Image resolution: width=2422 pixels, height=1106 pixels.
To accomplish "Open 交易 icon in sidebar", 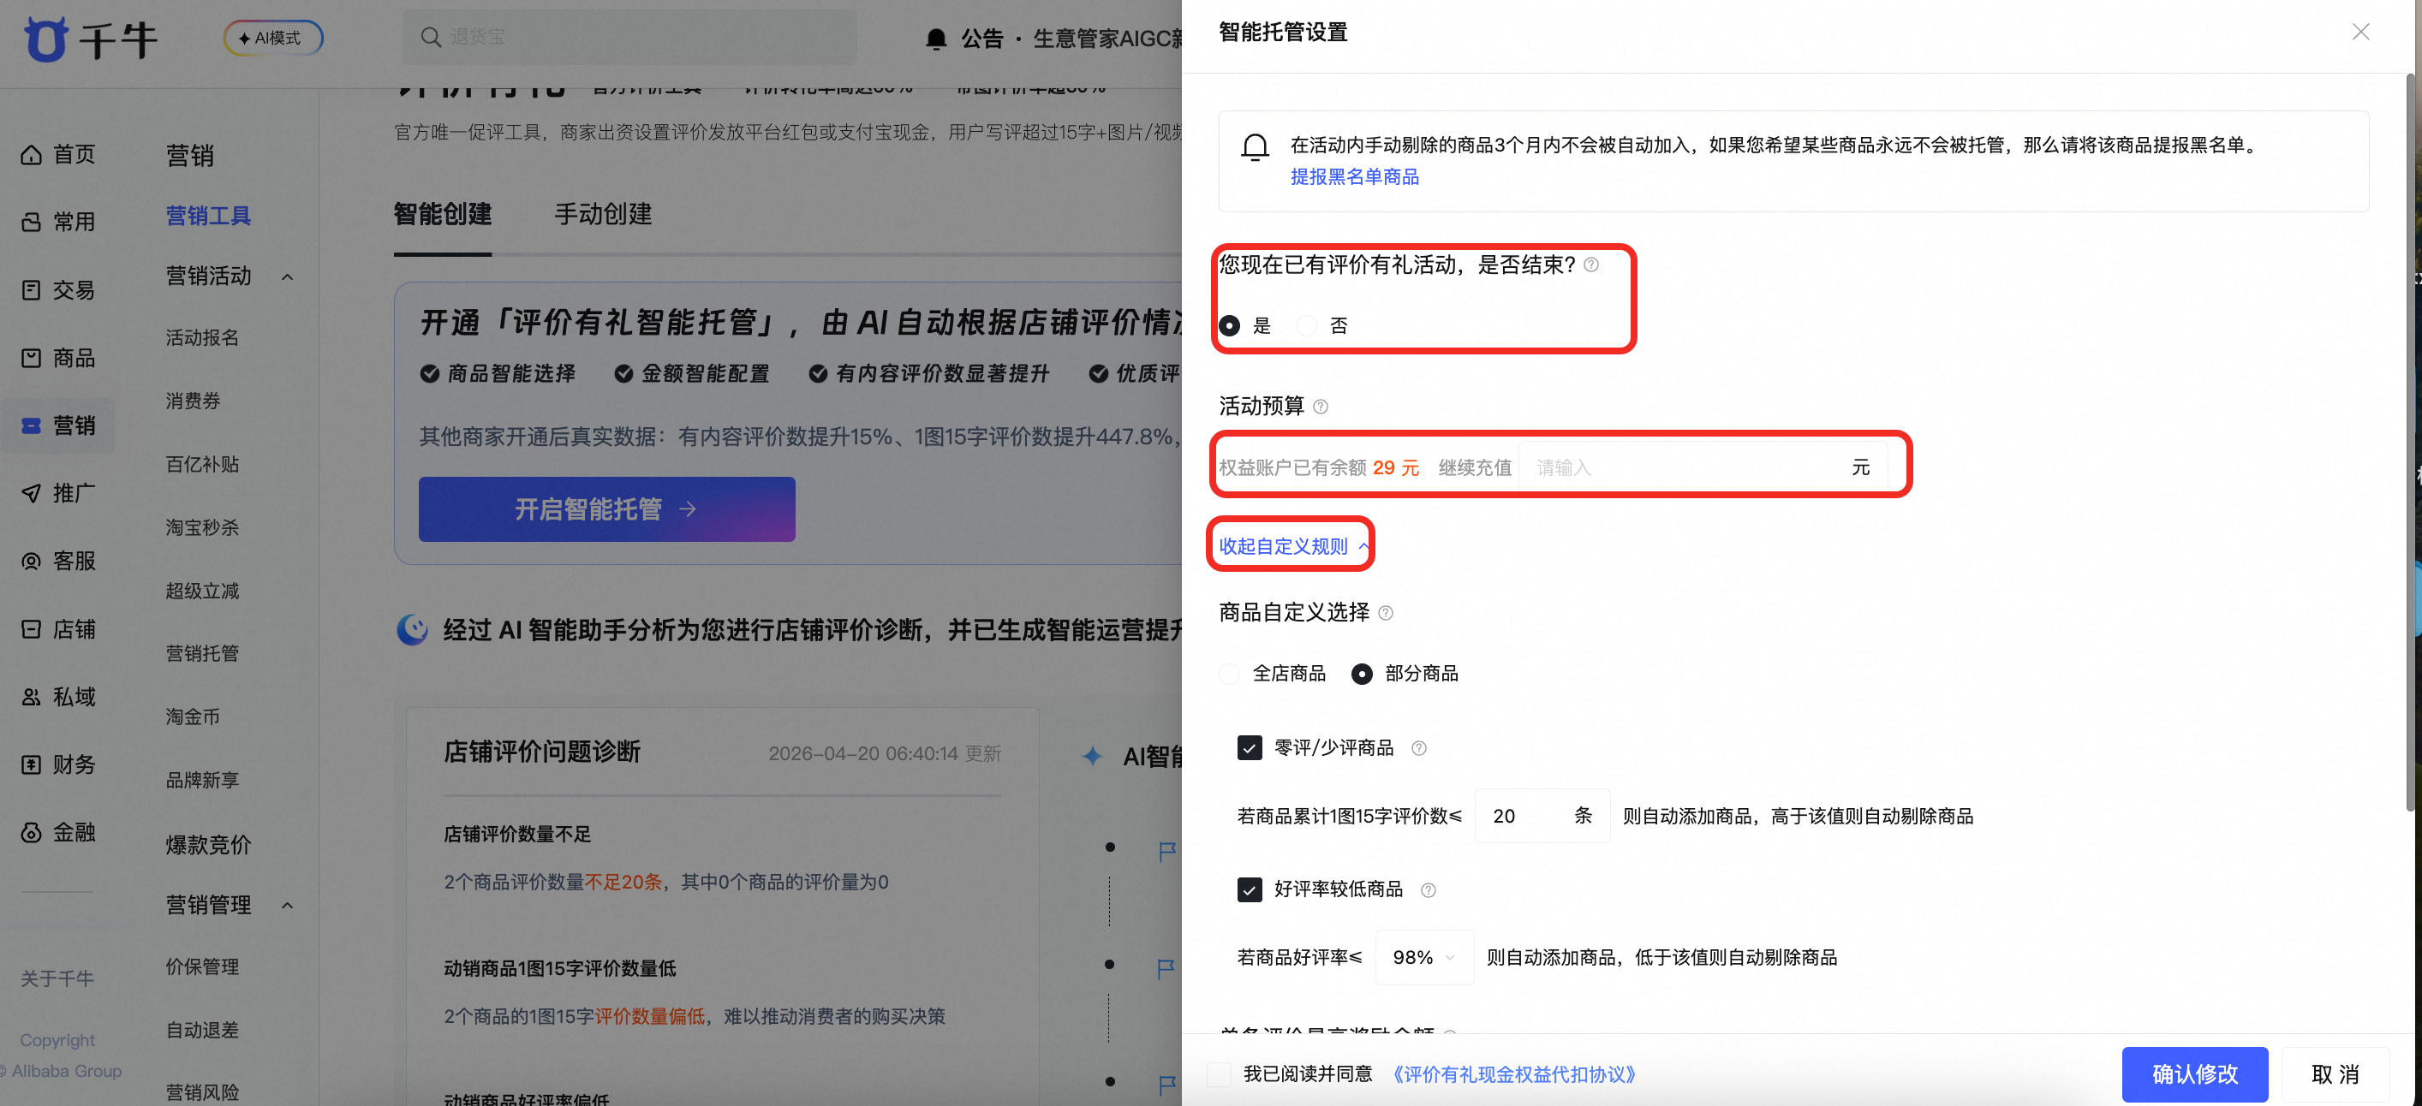I will [x=31, y=289].
